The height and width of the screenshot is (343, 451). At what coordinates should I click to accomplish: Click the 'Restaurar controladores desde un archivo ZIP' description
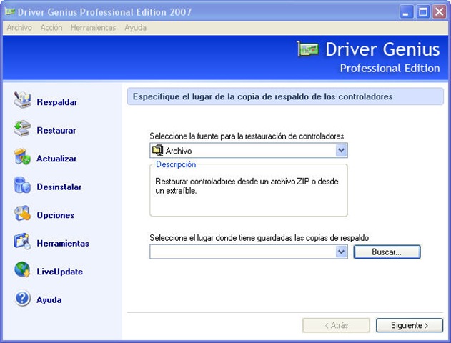247,186
